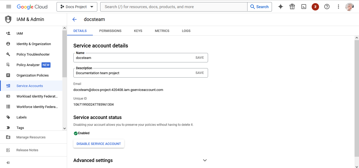Click the Policy Troubleshooter wrench icon
The height and width of the screenshot is (168, 359).
tap(8, 54)
